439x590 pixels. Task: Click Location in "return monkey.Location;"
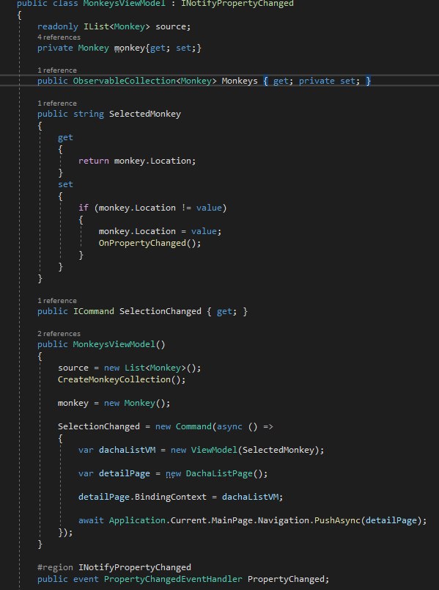click(x=170, y=161)
